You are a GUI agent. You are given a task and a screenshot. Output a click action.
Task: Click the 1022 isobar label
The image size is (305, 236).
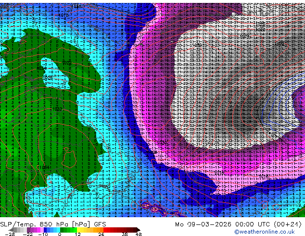pyautogui.click(x=67, y=63)
